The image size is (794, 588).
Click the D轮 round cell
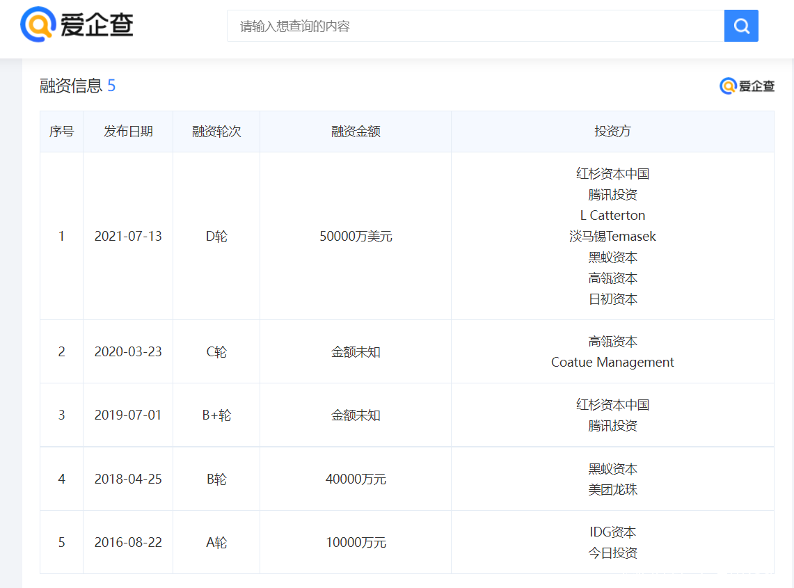(x=216, y=236)
